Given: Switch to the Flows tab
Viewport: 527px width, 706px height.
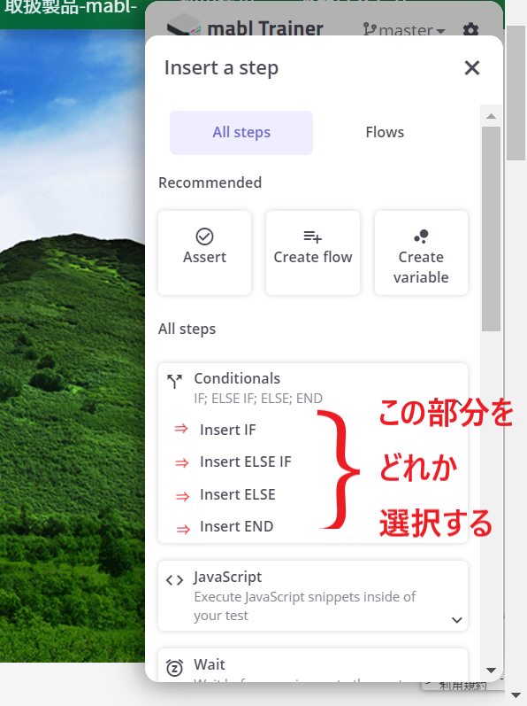Looking at the screenshot, I should click(385, 132).
